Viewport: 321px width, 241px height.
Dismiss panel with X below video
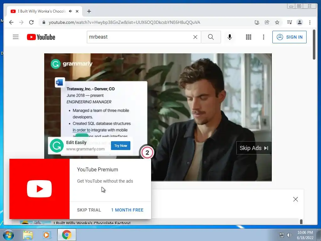(x=295, y=199)
